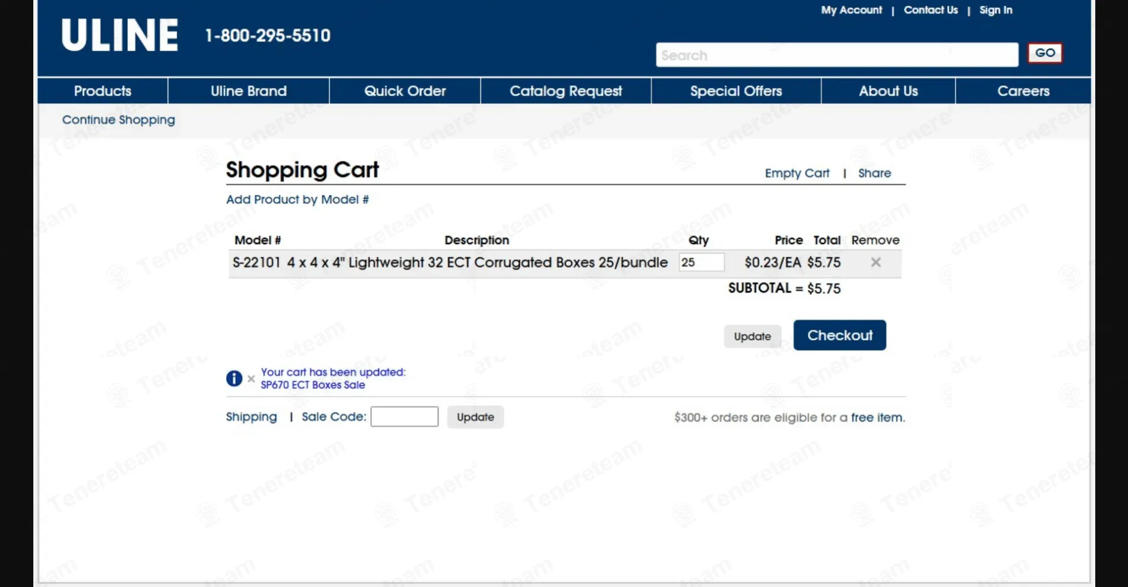1128x587 pixels.
Task: Click the Qty field showing 25
Action: click(701, 262)
